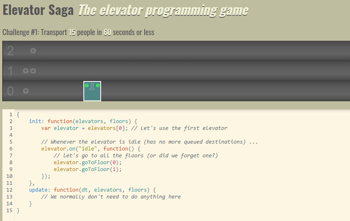Click the highlighted 60 seconds value
This screenshot has width=350, height=221.
[x=107, y=32]
